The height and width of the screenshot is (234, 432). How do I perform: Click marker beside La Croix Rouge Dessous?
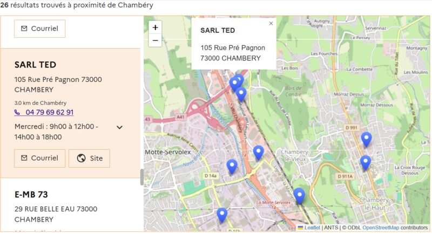(366, 162)
